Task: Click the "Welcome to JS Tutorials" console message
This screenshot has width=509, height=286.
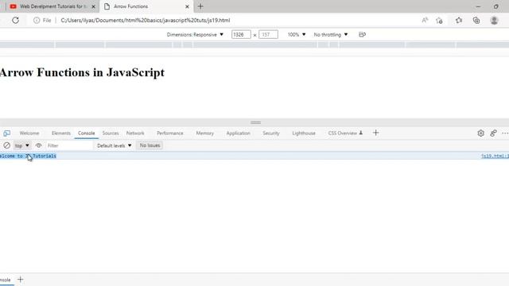Action: 28,156
